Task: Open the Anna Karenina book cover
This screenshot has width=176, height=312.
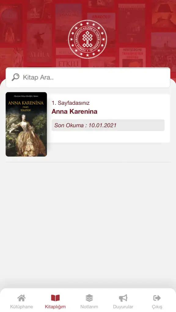Action: point(26,124)
